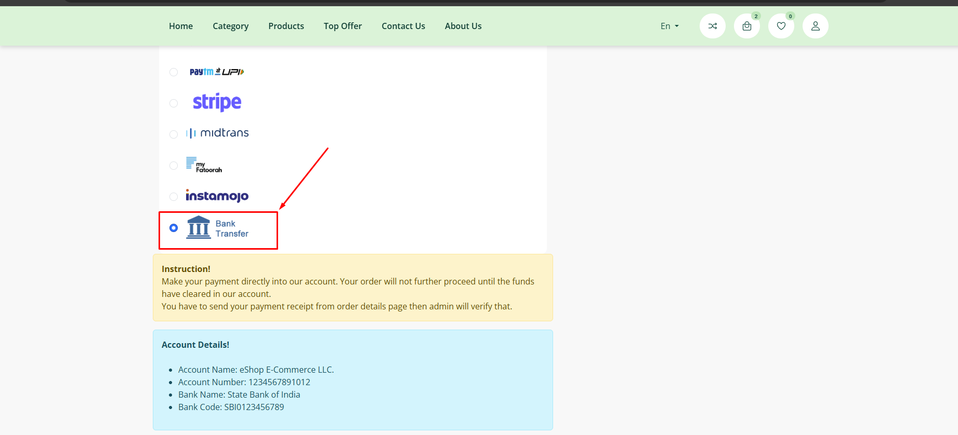Click Account Number: 1234567891012
Image resolution: width=958 pixels, height=435 pixels.
(244, 382)
